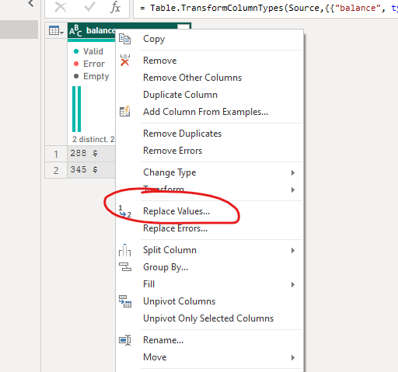Choose Remove Errors

pos(209,151)
